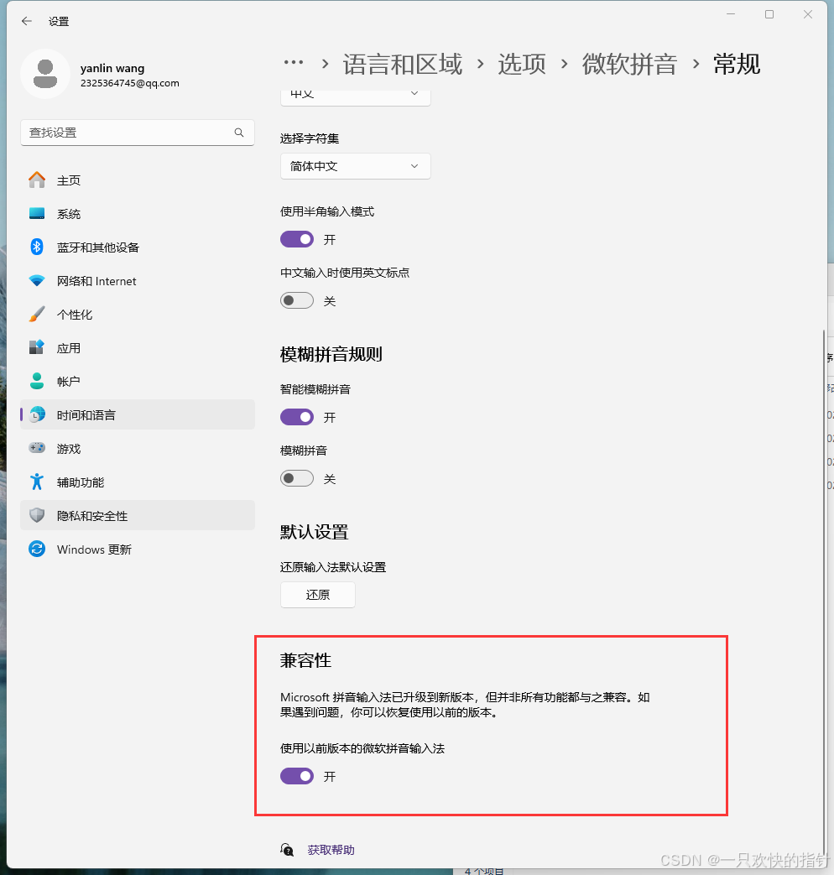
Task: Click the 查找设置 search field
Action: click(138, 133)
